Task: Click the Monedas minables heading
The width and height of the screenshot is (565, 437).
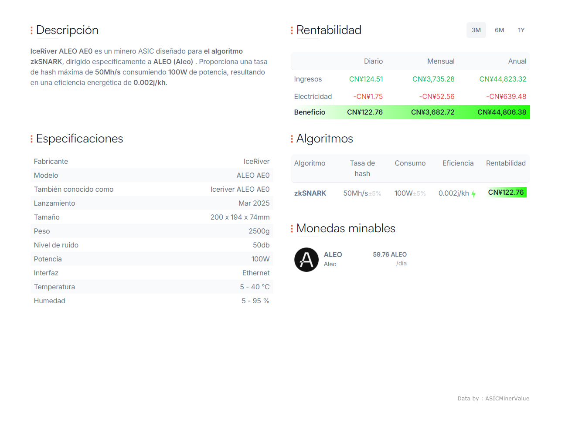Action: click(346, 228)
